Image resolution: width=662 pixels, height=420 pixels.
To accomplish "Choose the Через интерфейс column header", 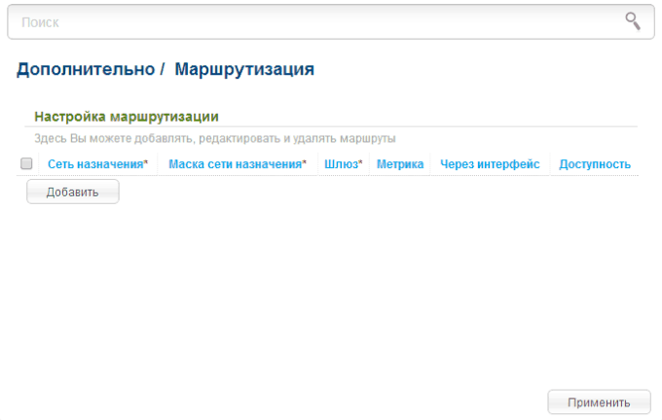I will click(x=490, y=164).
